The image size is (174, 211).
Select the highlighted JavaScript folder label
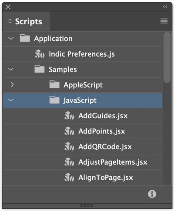click(80, 101)
